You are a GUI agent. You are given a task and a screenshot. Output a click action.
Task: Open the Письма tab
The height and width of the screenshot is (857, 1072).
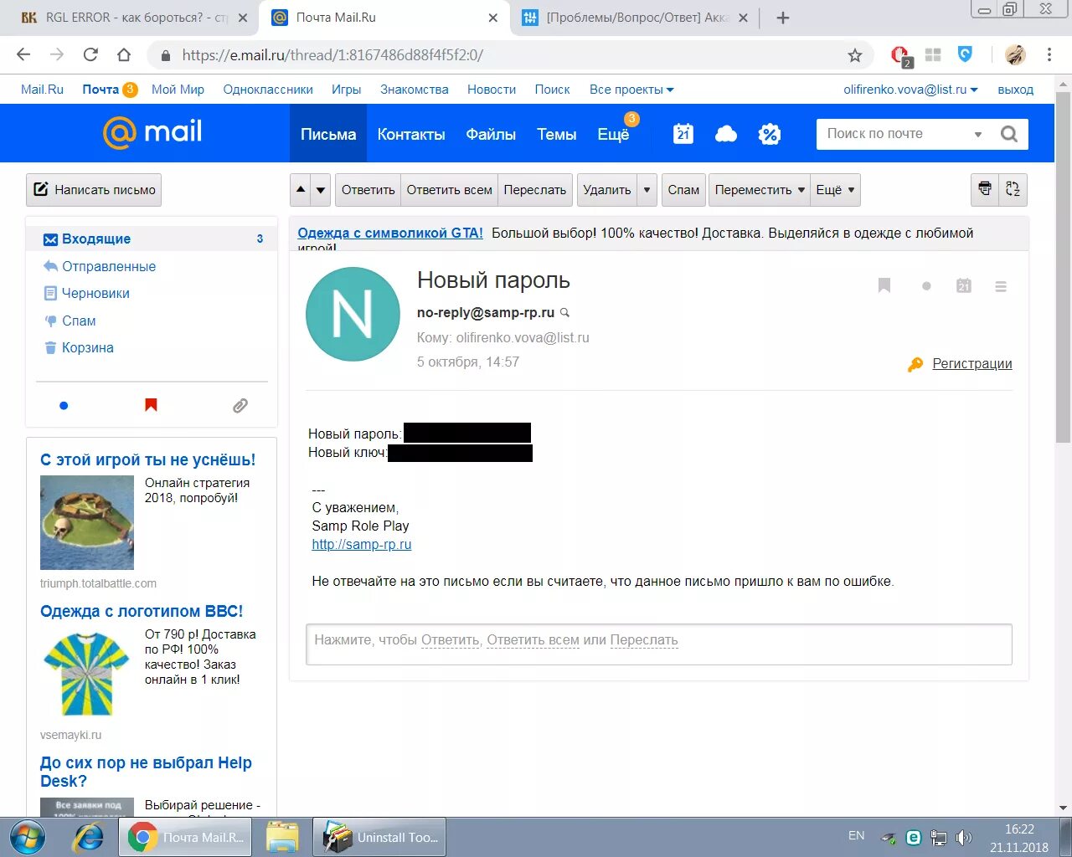tap(328, 134)
